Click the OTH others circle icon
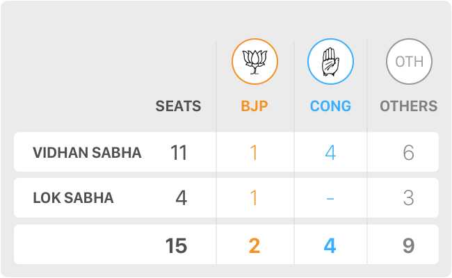Screen dimensions: 452x278 pyautogui.click(x=409, y=62)
